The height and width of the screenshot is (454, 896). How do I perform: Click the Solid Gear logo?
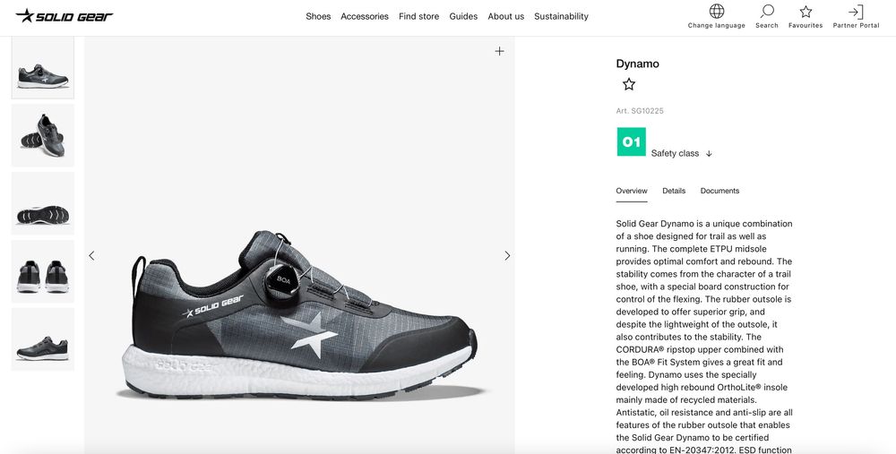(65, 16)
